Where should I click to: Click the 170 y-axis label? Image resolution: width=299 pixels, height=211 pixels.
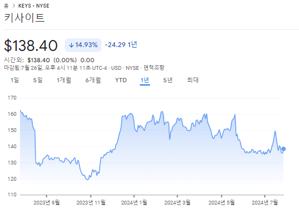12,98
